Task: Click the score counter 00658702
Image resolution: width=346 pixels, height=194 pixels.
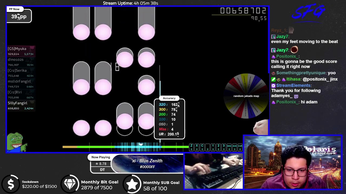Action: tap(243, 11)
